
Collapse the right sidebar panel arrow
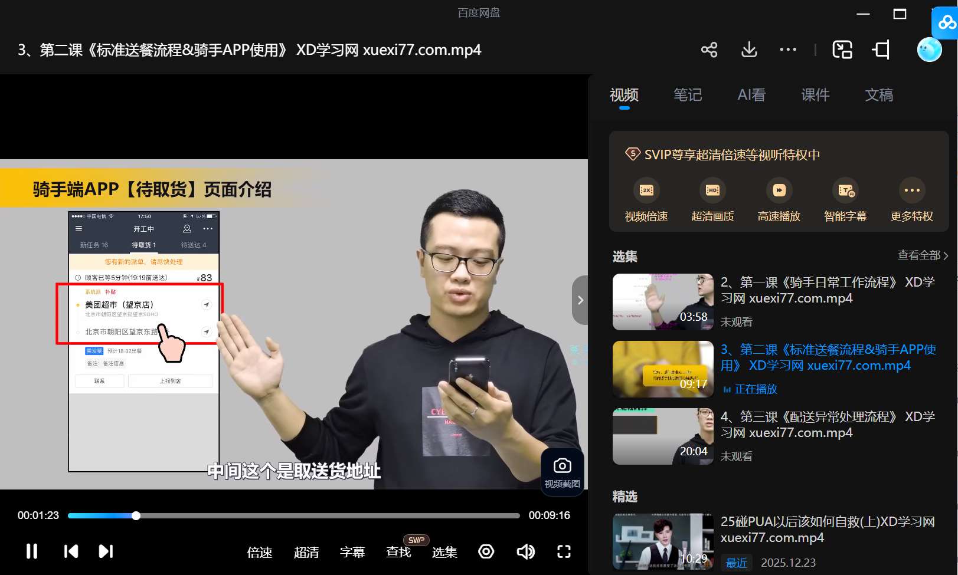tap(580, 300)
